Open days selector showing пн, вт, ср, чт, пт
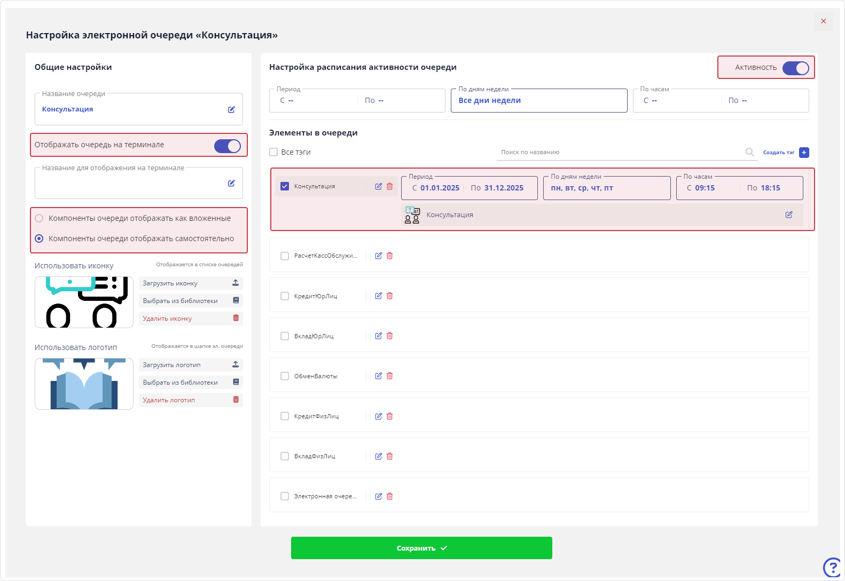 click(x=606, y=188)
